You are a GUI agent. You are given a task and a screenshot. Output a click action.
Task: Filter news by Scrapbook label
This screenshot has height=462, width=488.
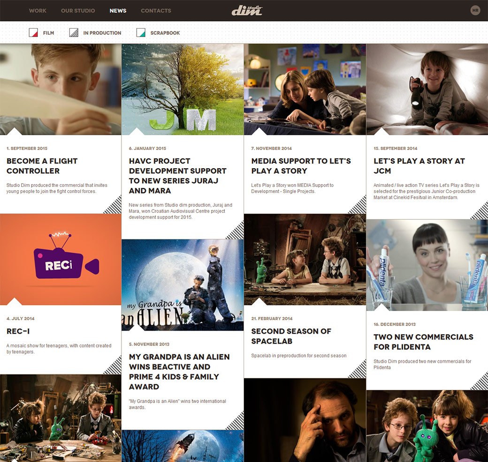(165, 33)
